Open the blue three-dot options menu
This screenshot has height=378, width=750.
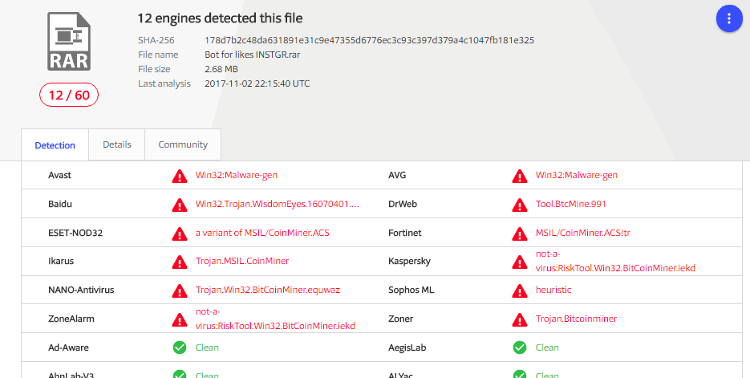click(x=728, y=18)
